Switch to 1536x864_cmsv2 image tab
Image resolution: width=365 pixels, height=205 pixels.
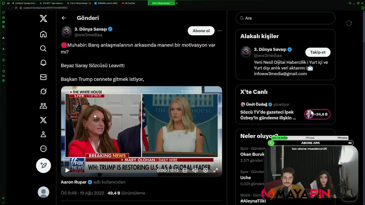[106, 3]
